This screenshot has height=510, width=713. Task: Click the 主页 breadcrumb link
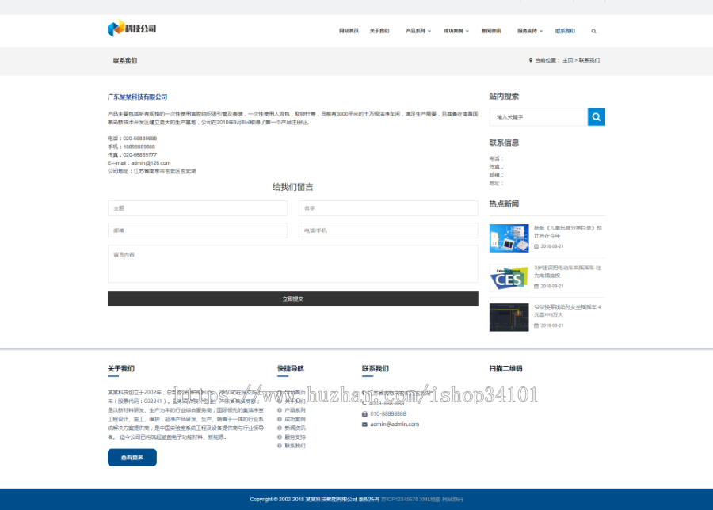[x=568, y=59]
